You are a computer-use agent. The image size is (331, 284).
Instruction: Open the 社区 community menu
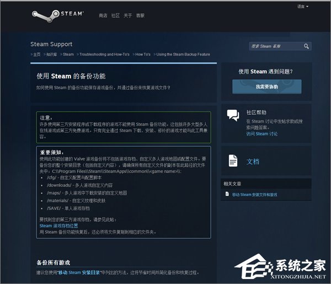(115, 15)
